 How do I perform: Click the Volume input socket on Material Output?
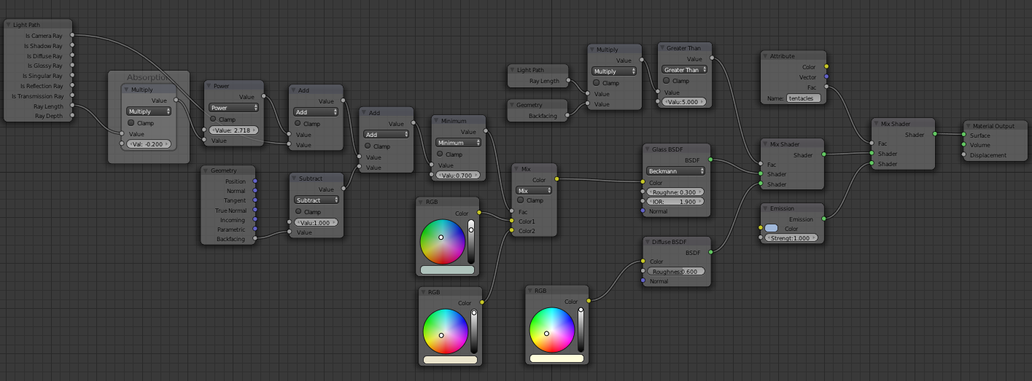click(x=963, y=145)
